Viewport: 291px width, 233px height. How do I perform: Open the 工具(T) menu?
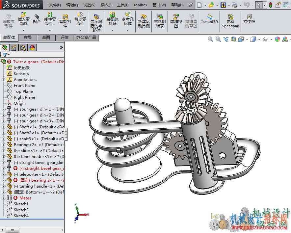tap(122, 5)
